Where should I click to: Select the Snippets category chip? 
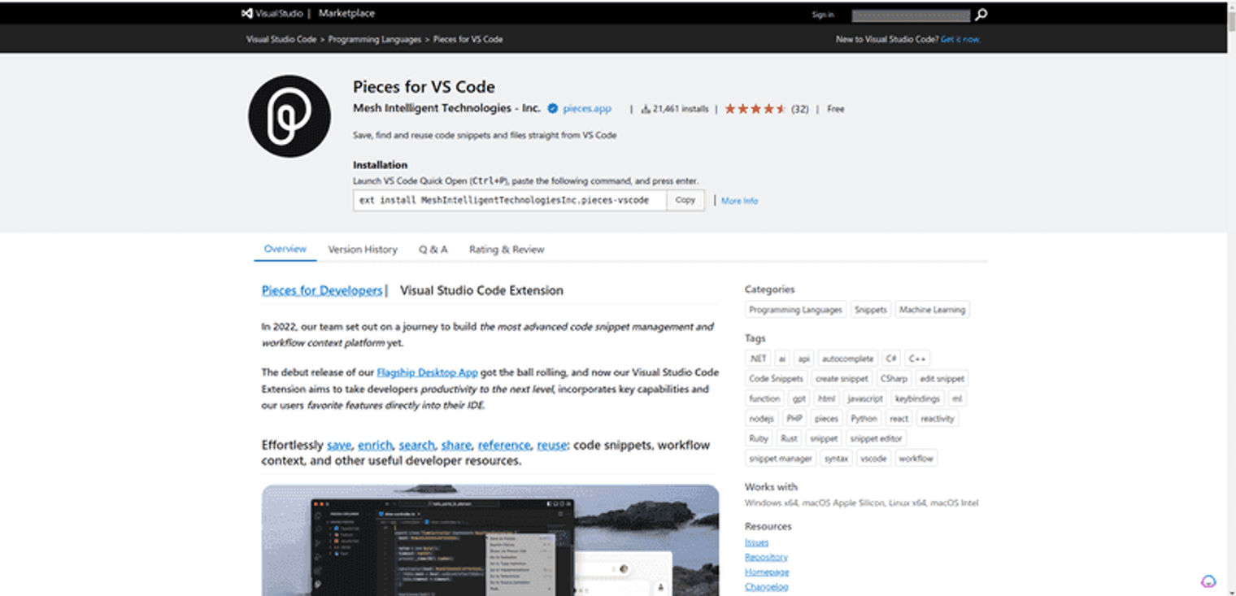click(871, 310)
